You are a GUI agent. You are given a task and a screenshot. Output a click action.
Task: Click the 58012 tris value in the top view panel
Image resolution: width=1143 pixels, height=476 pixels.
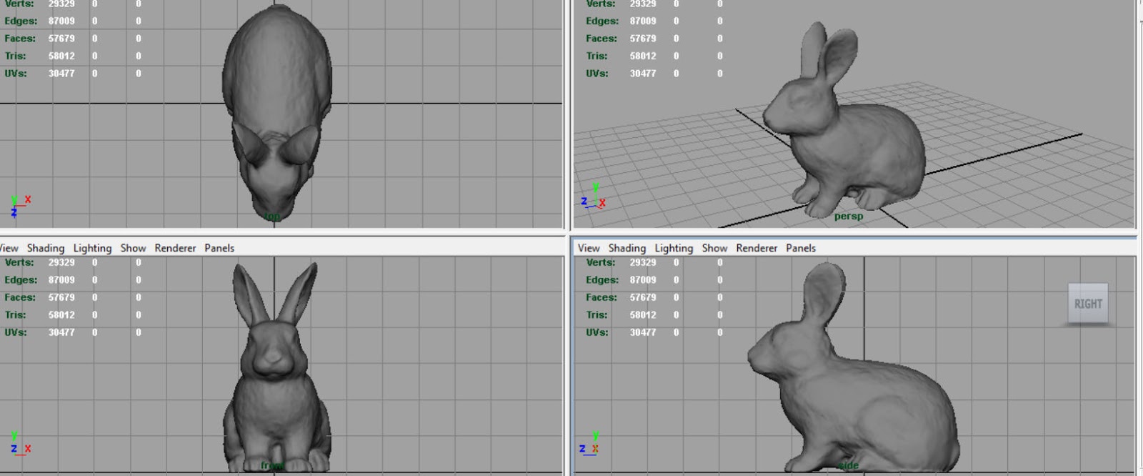[61, 56]
